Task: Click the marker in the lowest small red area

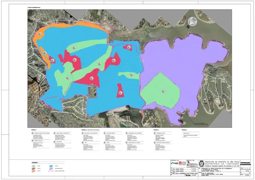Action: point(120,91)
